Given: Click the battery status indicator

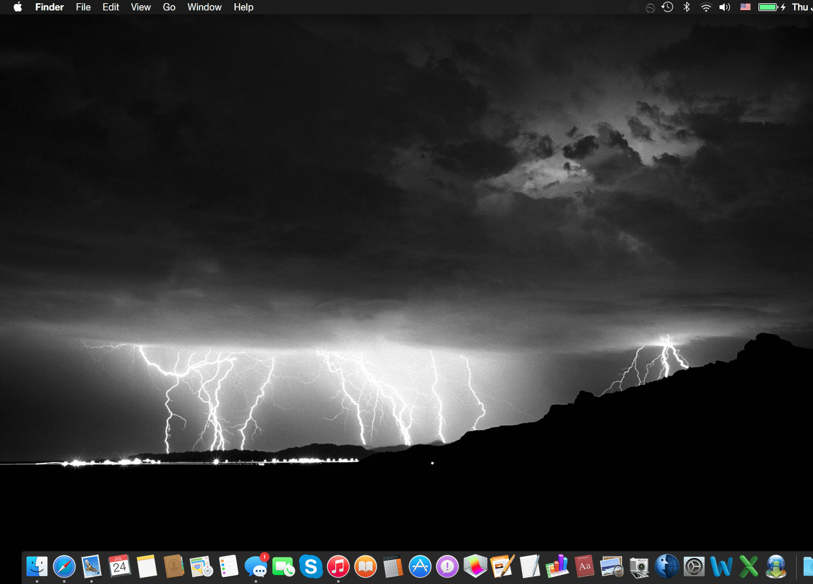Looking at the screenshot, I should pos(772,7).
